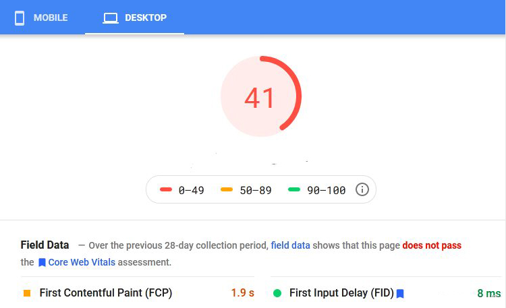The height and width of the screenshot is (308, 506).
Task: Click the blue bookmark icon after FID
Action: click(400, 293)
